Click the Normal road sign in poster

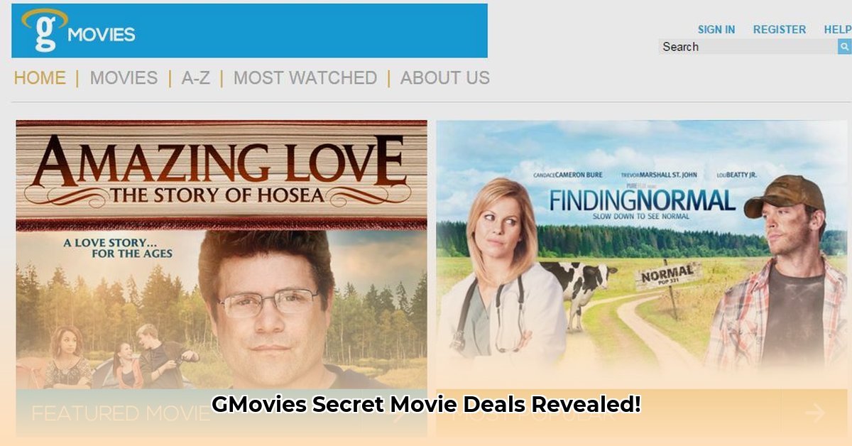(667, 274)
